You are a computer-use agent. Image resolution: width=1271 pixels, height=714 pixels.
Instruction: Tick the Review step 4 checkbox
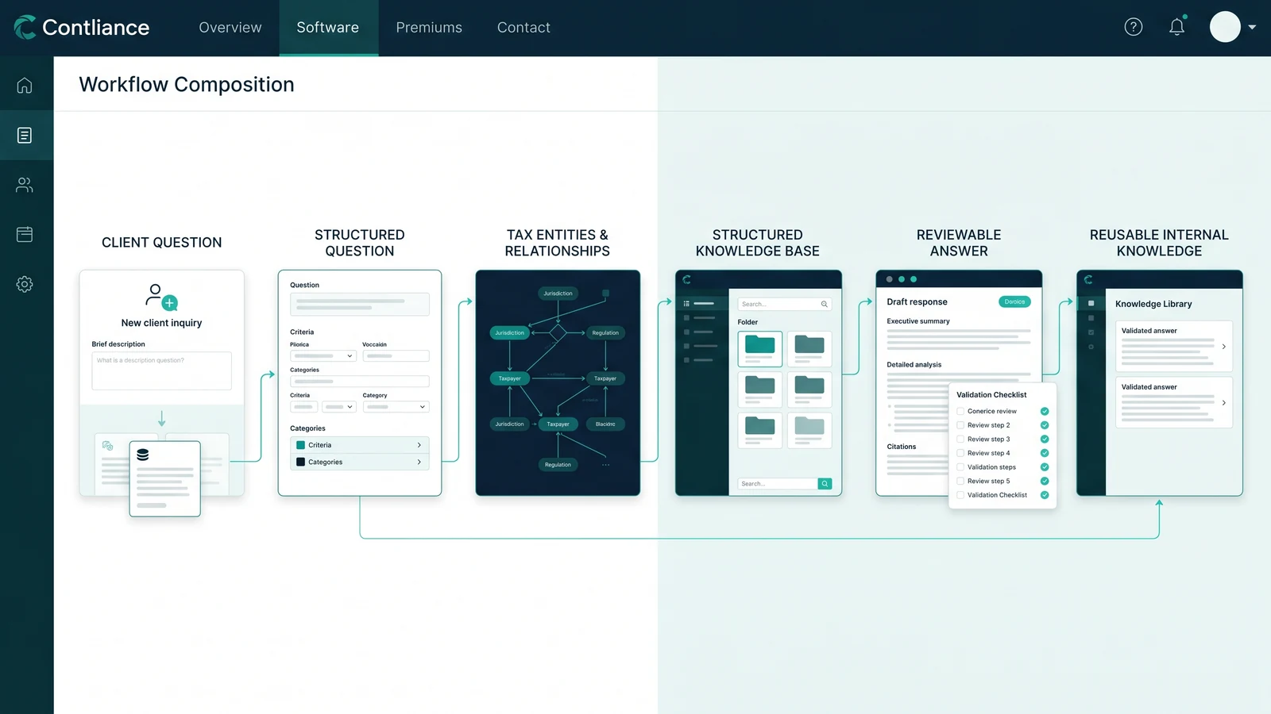960,453
